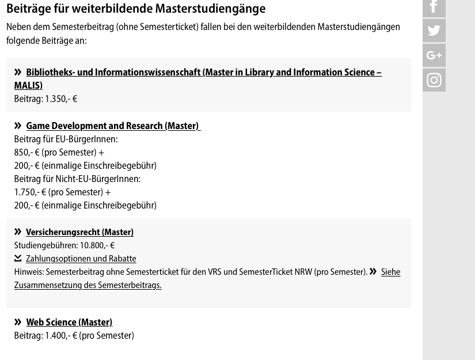Click Beitrag: 1.400,- € (pro Semester) text
Image resolution: width=475 pixels, height=360 pixels.
pos(74,335)
